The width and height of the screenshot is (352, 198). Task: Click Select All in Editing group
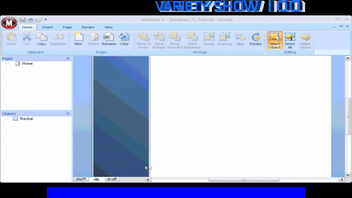point(290,41)
